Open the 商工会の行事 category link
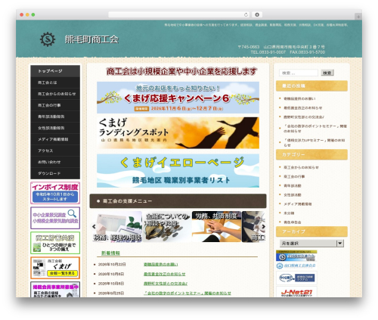Screen dimensions: 378x320 click(x=294, y=176)
